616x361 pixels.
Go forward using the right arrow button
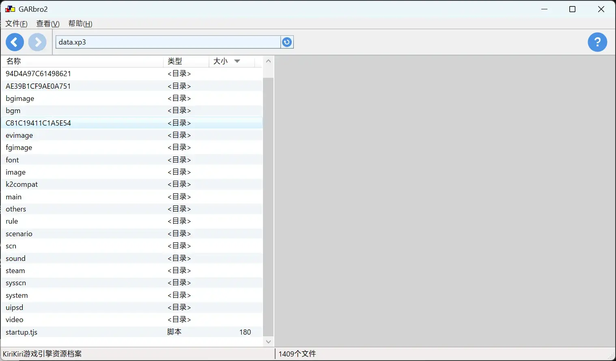pyautogui.click(x=37, y=42)
